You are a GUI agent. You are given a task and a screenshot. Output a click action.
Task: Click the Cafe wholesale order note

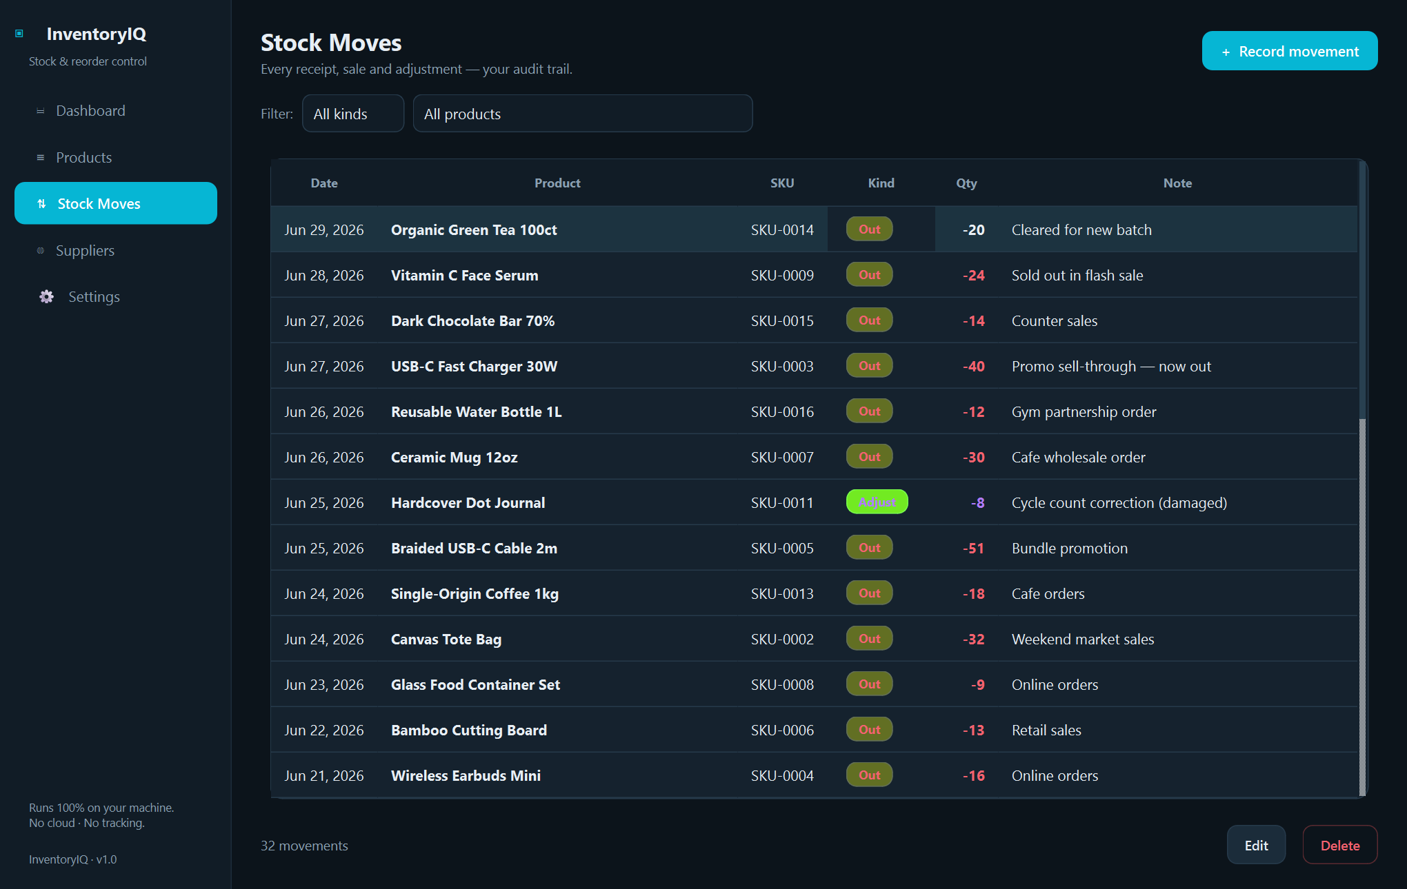pos(1078,458)
